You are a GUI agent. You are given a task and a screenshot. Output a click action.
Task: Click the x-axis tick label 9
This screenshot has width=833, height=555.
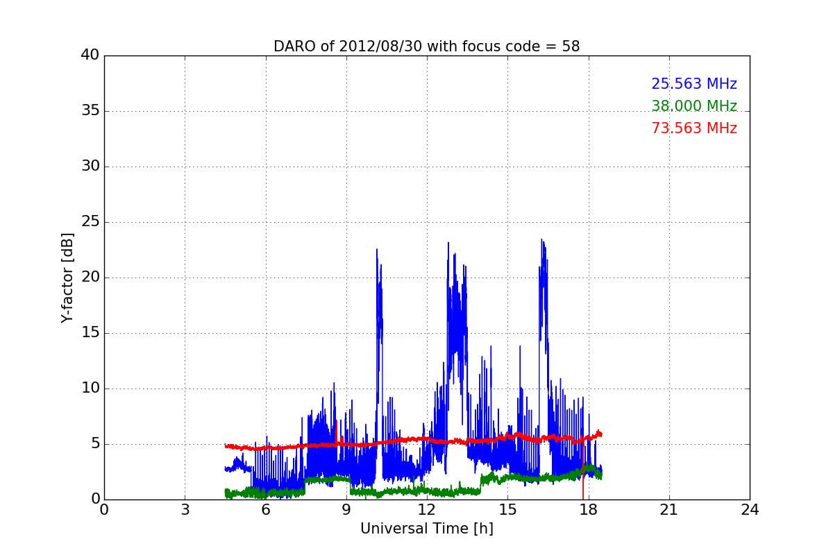point(346,509)
